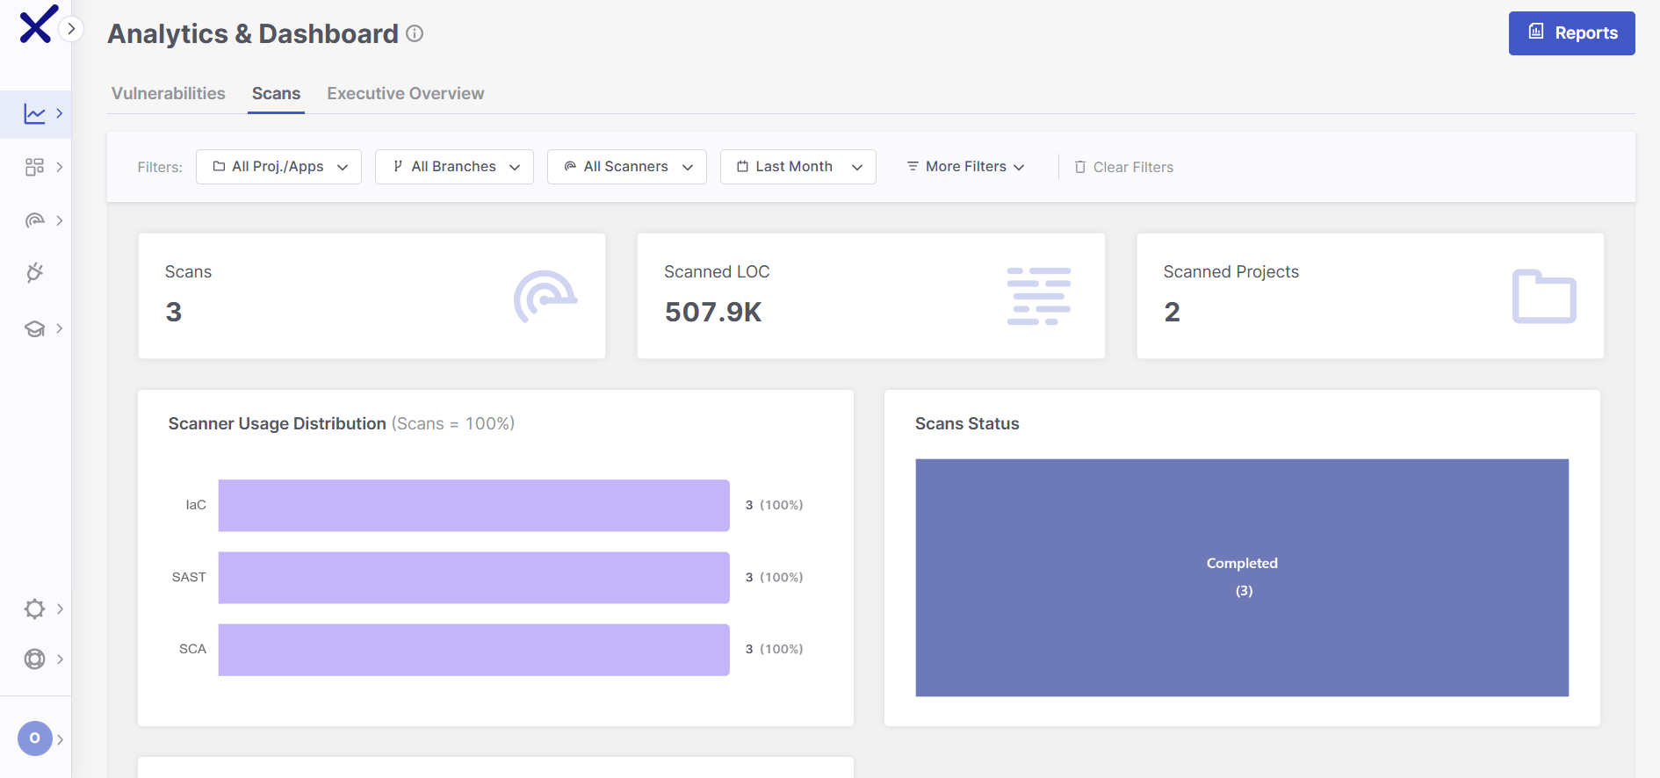
Task: Expand More Filters options
Action: [965, 167]
